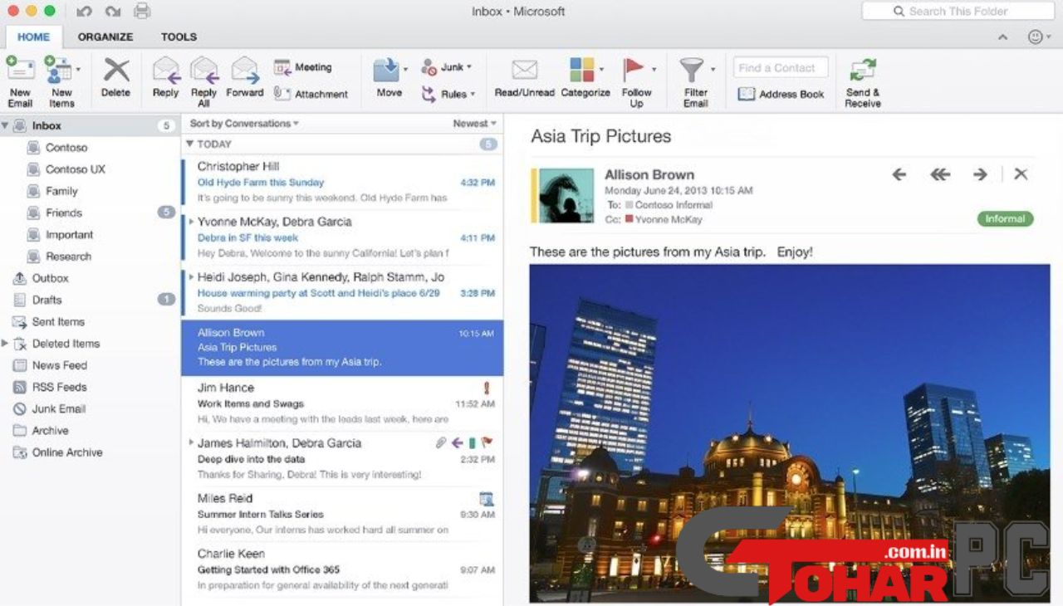Switch to the HOME tab

(33, 37)
